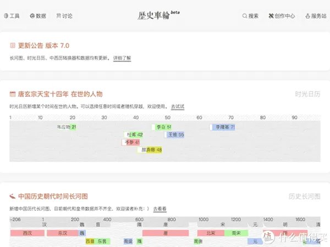Click the 中国历史朝代时间长河图 heading

(x=53, y=197)
